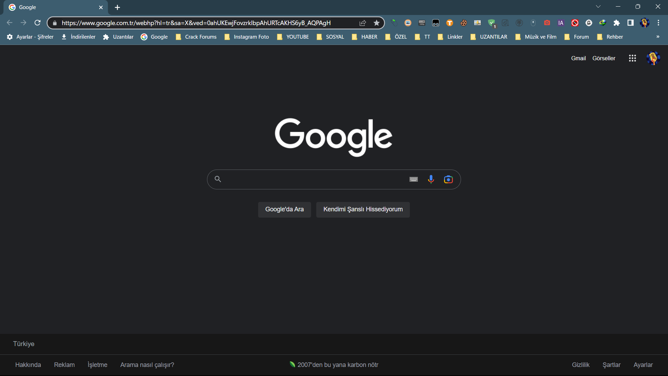Click the voice search microphone icon

point(431,179)
